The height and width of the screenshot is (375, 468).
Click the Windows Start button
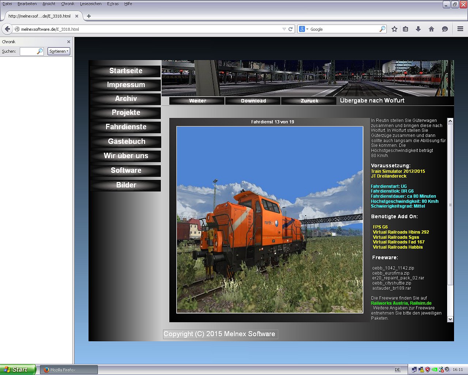[x=18, y=370]
